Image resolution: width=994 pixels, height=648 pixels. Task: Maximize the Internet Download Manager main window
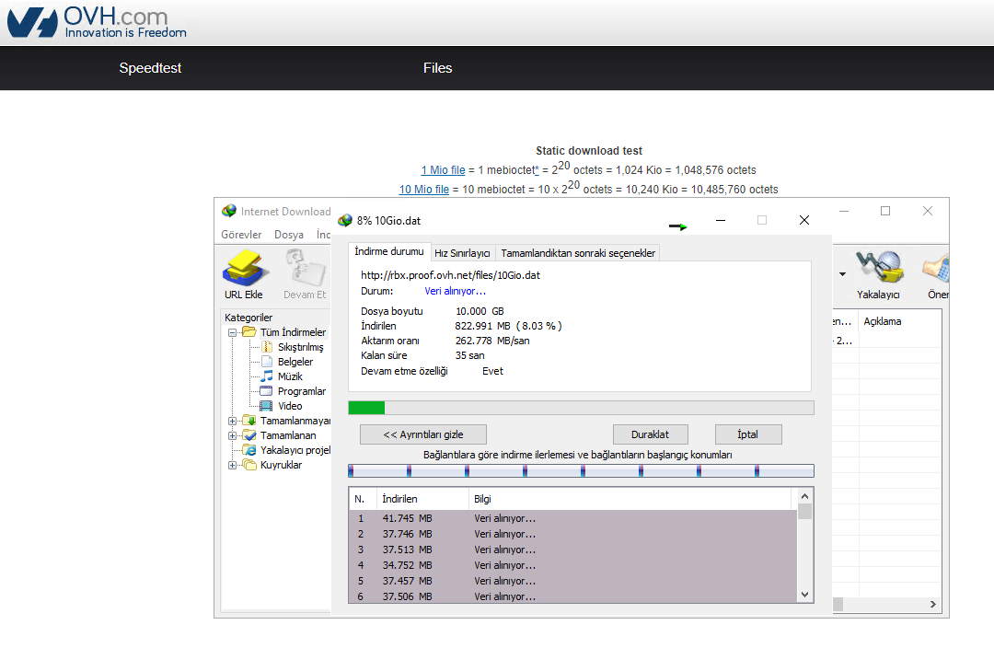(x=885, y=211)
